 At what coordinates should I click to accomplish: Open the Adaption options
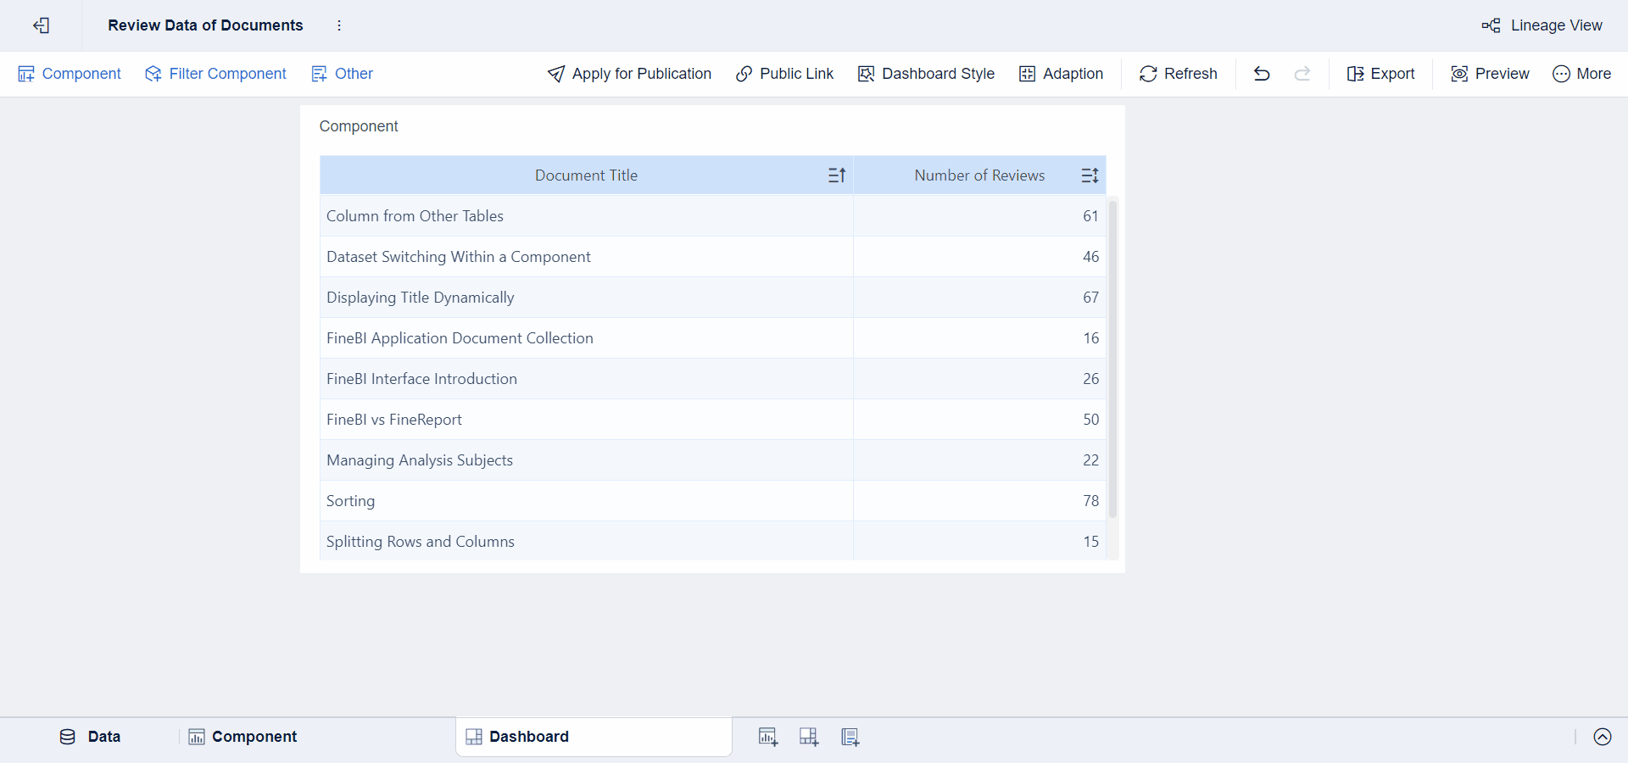(x=1062, y=74)
